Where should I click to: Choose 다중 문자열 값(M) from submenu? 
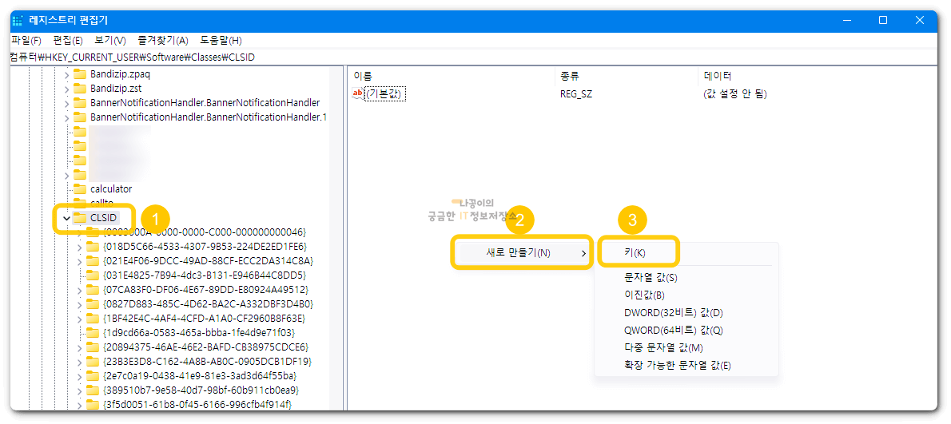(663, 348)
